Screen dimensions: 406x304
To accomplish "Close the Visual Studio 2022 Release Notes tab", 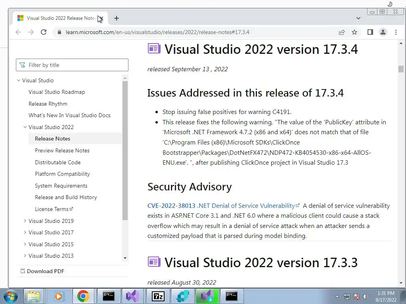I will coord(101,18).
